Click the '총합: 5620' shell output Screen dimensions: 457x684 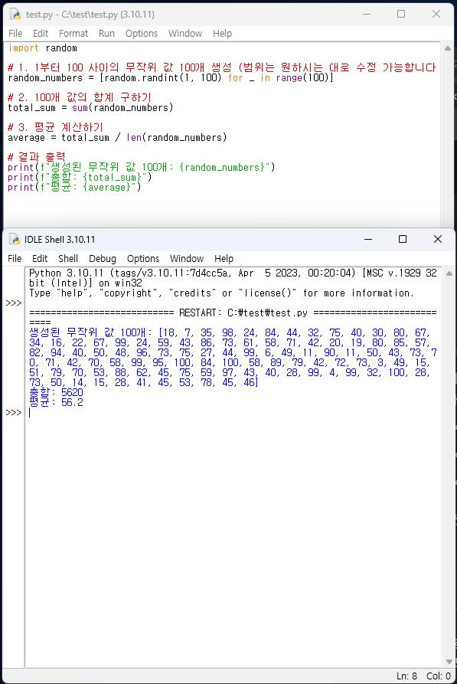coord(56,392)
